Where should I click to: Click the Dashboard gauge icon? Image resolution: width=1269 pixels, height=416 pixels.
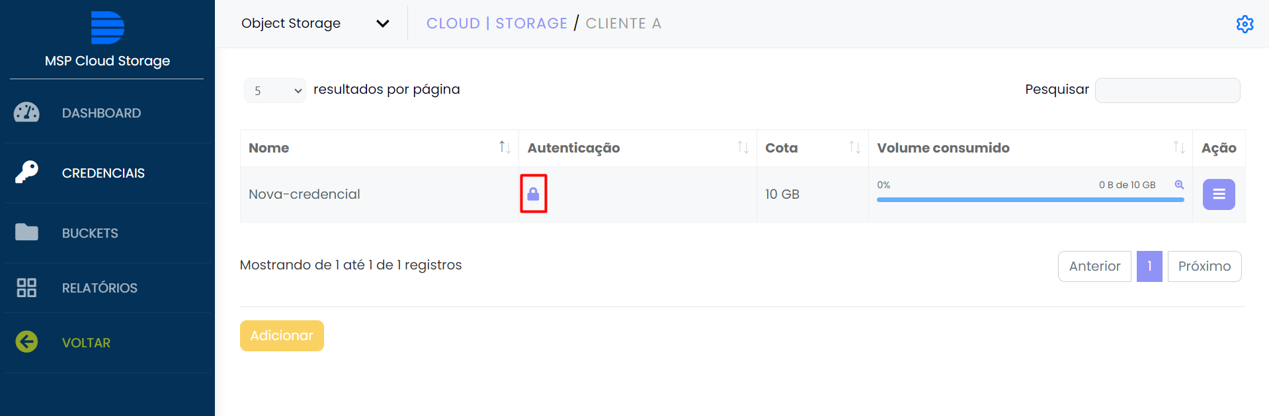(26, 113)
